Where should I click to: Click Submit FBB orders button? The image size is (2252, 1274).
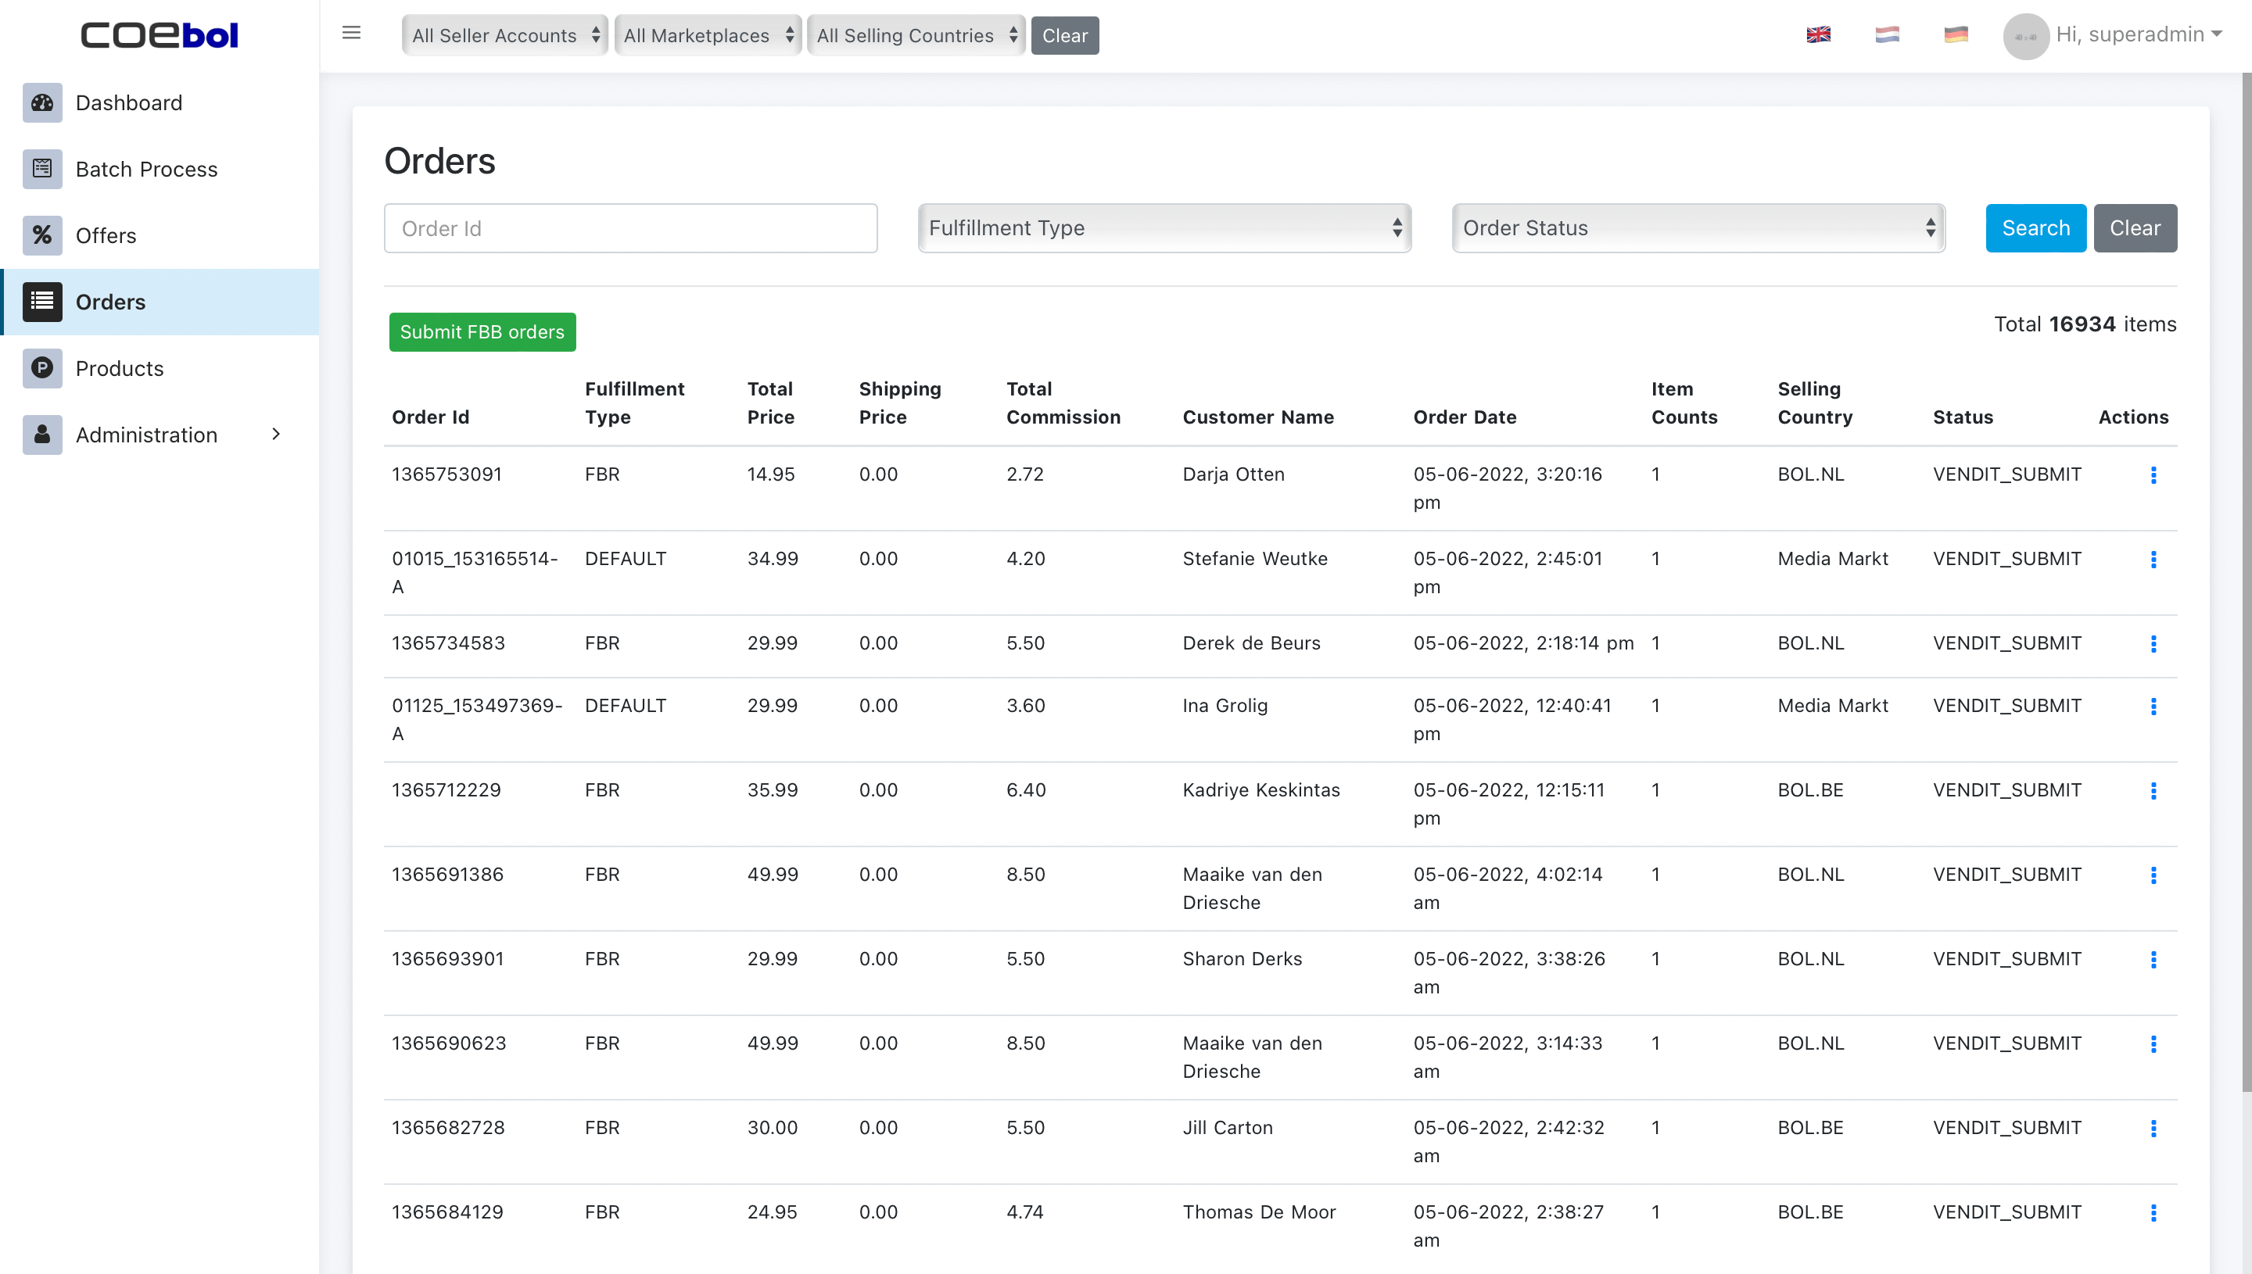tap(482, 332)
